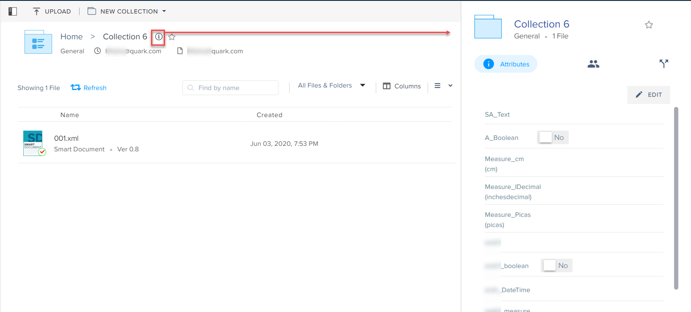This screenshot has width=691, height=312.
Task: Open the routing arrows tab icon
Action: (663, 64)
